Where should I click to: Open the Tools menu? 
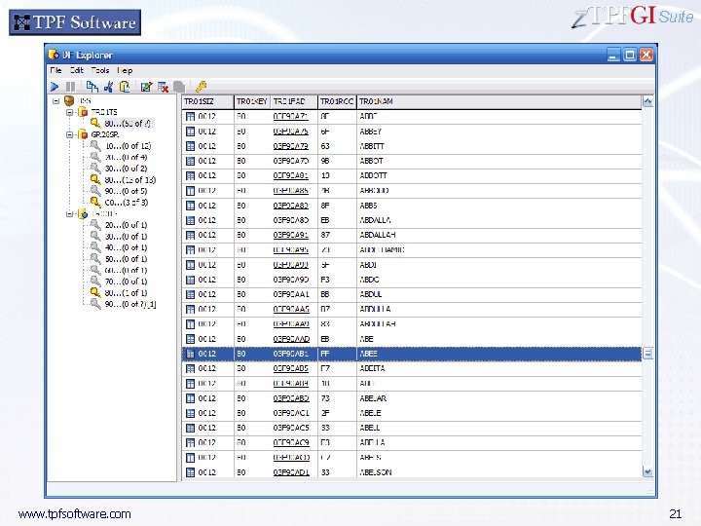point(100,70)
